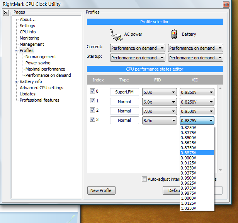Select 0.9375V in the VID list

point(197,173)
